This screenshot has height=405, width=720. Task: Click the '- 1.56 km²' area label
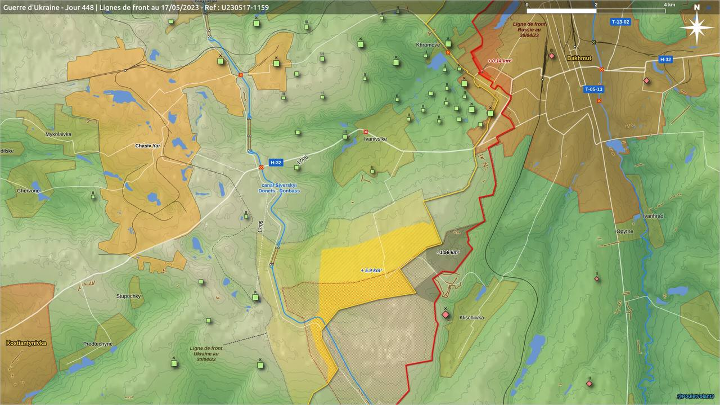point(448,253)
